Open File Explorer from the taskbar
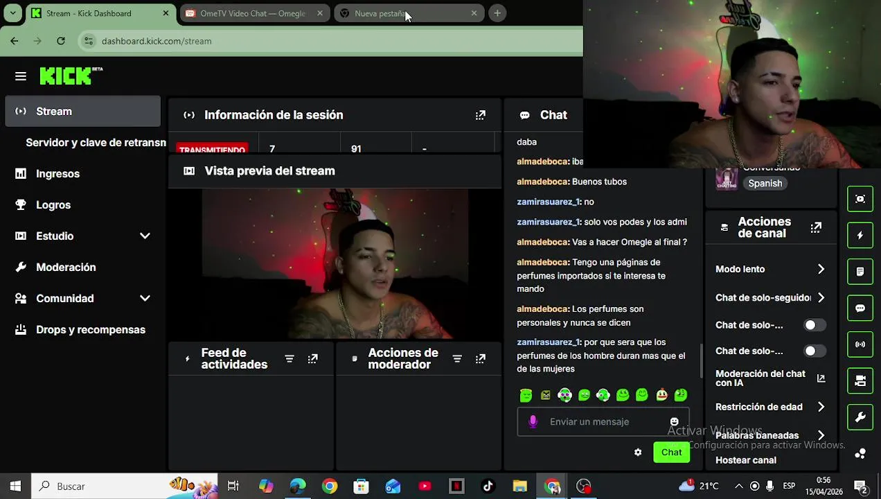Screen dimensions: 881x499 click(x=520, y=487)
